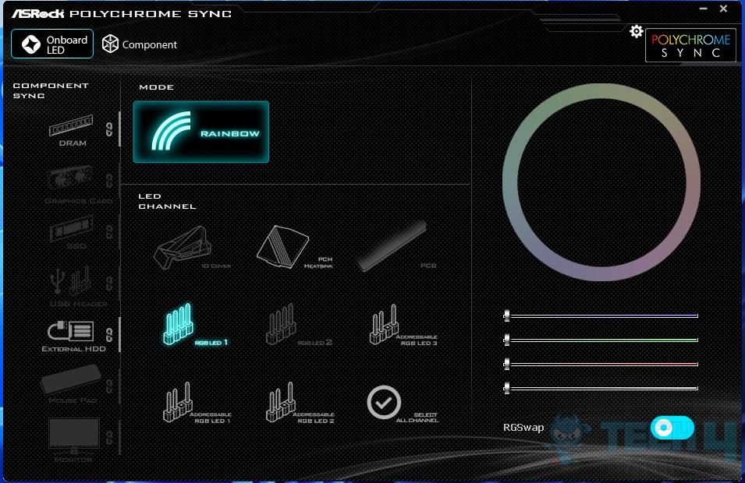This screenshot has width=745, height=483.
Task: Click the Select All Channel checkmark
Action: click(384, 402)
